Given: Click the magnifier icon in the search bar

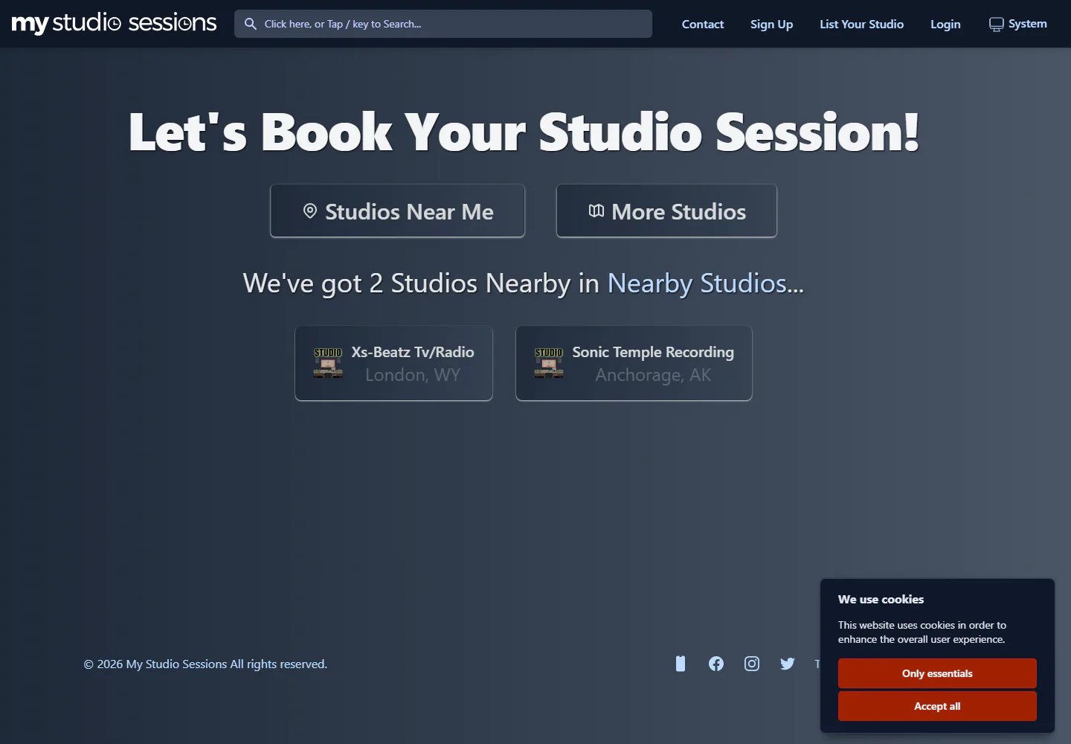Looking at the screenshot, I should click(251, 24).
